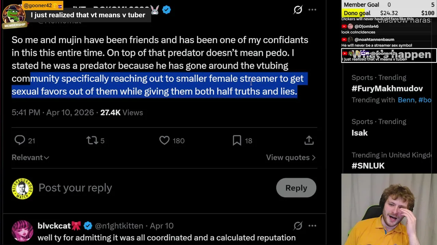Open Grok icon on main post
Screen dimensions: 437x245
tap(298, 10)
